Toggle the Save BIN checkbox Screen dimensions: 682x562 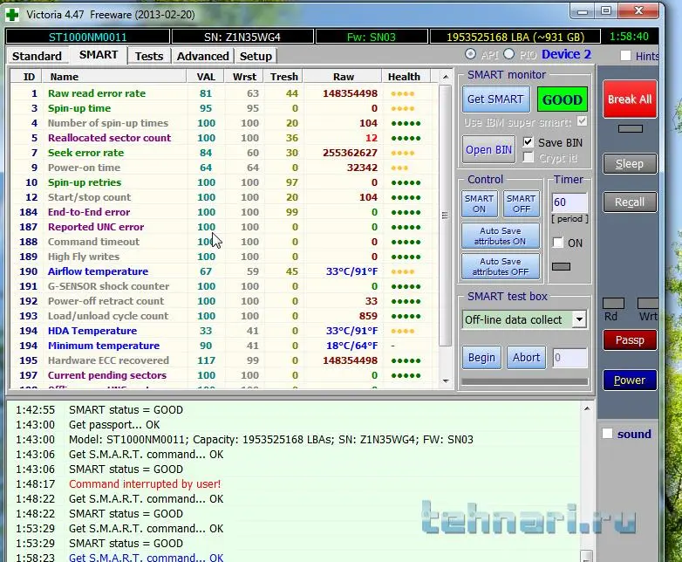(529, 142)
